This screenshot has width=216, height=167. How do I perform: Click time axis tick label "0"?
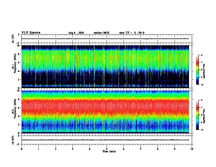[x=22, y=149]
